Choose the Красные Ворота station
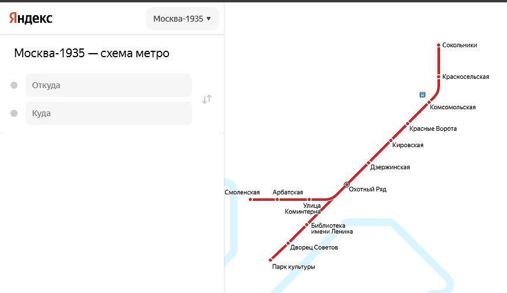This screenshot has height=293, width=507. [433, 128]
